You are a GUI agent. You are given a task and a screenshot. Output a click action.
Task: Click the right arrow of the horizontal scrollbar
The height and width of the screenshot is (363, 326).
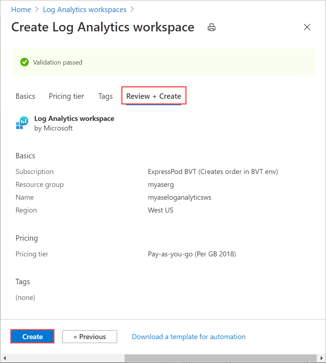pos(322,358)
